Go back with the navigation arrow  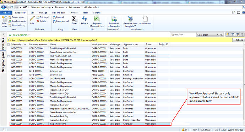click(4, 7)
